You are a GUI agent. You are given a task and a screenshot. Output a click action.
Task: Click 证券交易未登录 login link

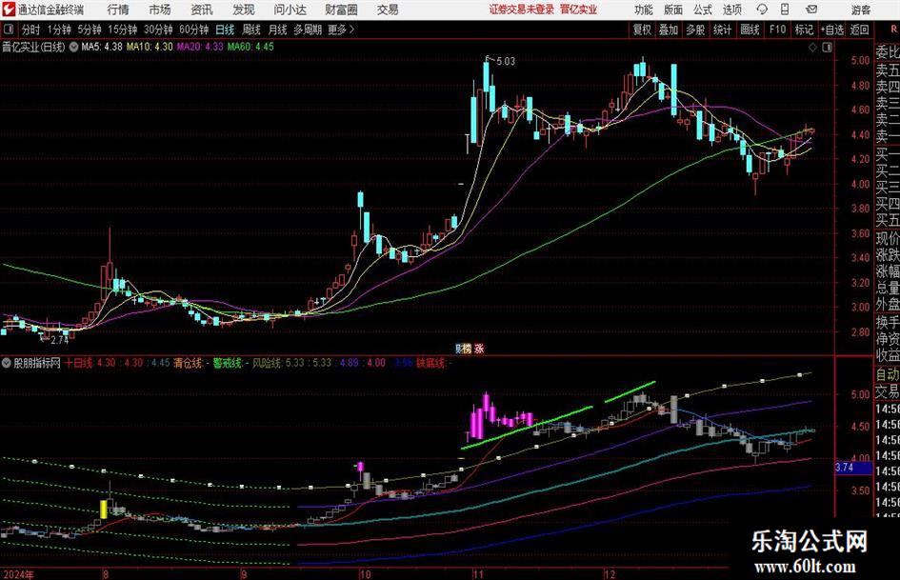coord(522,10)
